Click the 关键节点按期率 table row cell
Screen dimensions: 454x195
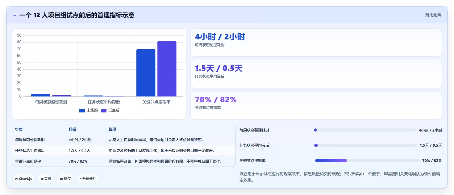click(x=28, y=161)
